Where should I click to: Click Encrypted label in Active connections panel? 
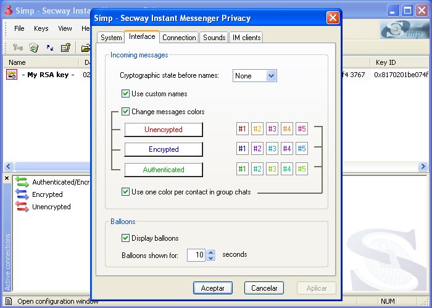click(48, 194)
